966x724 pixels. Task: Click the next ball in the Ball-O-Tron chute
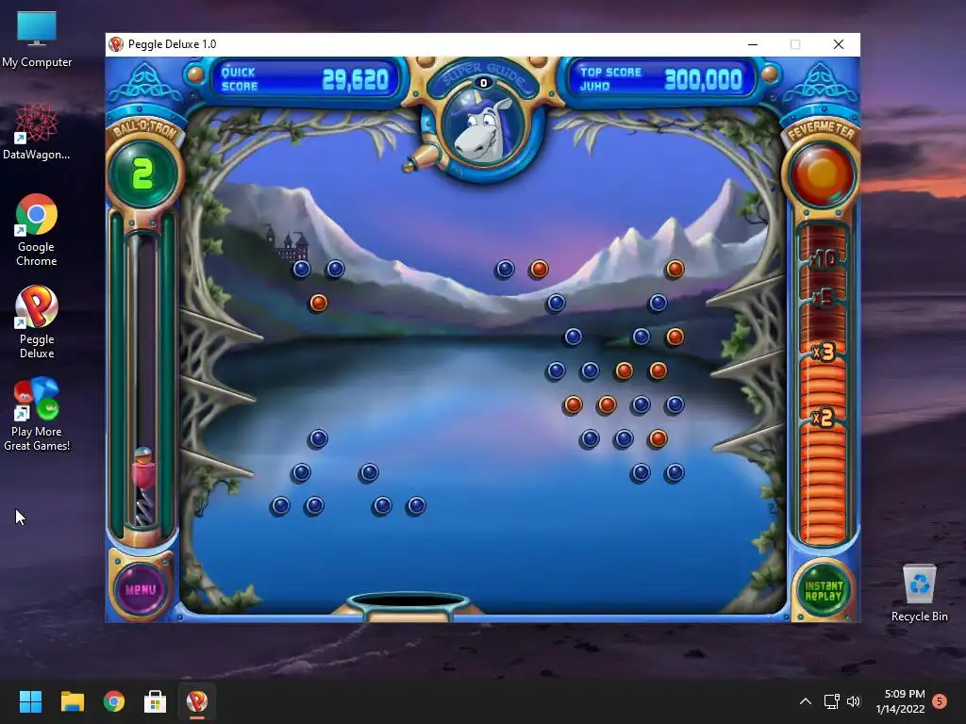143,455
